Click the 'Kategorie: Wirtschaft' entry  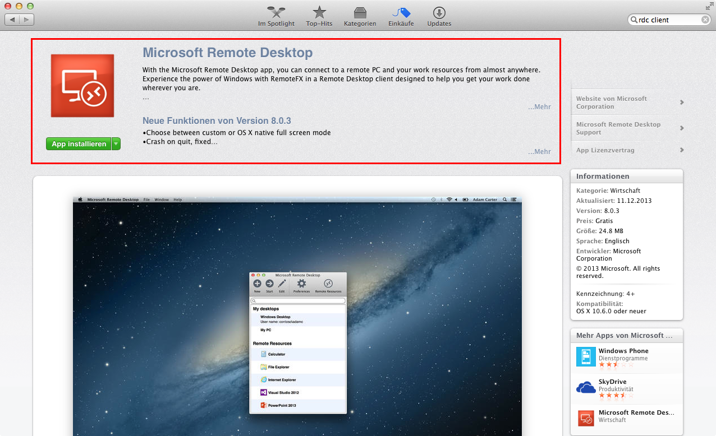(608, 191)
